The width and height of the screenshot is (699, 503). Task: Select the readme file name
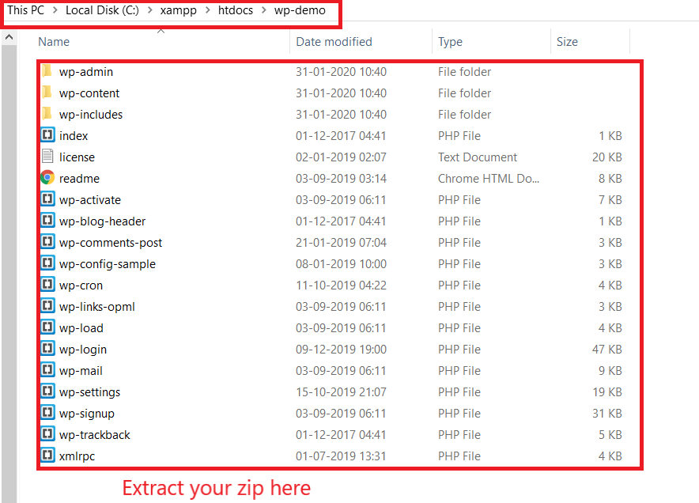point(79,179)
